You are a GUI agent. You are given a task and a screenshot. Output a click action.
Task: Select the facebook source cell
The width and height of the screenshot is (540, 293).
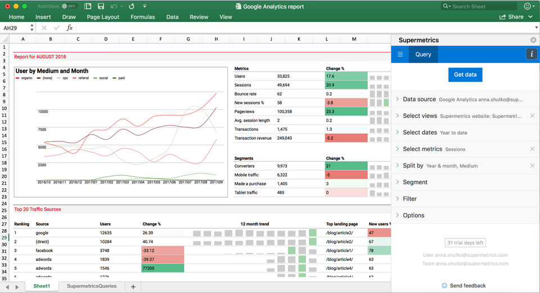(x=44, y=251)
